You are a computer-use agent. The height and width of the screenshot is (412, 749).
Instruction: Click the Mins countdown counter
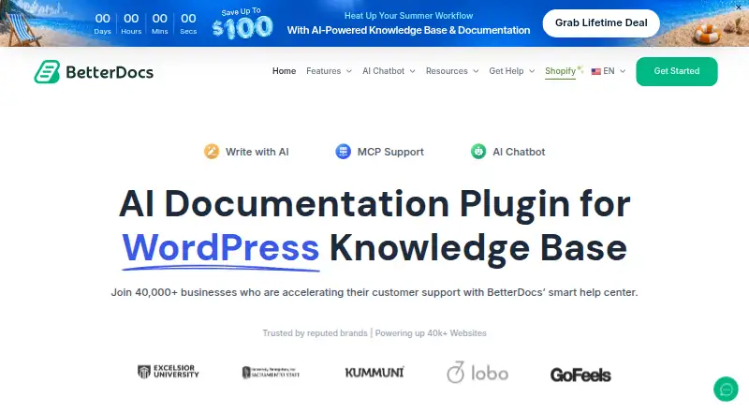159,23
